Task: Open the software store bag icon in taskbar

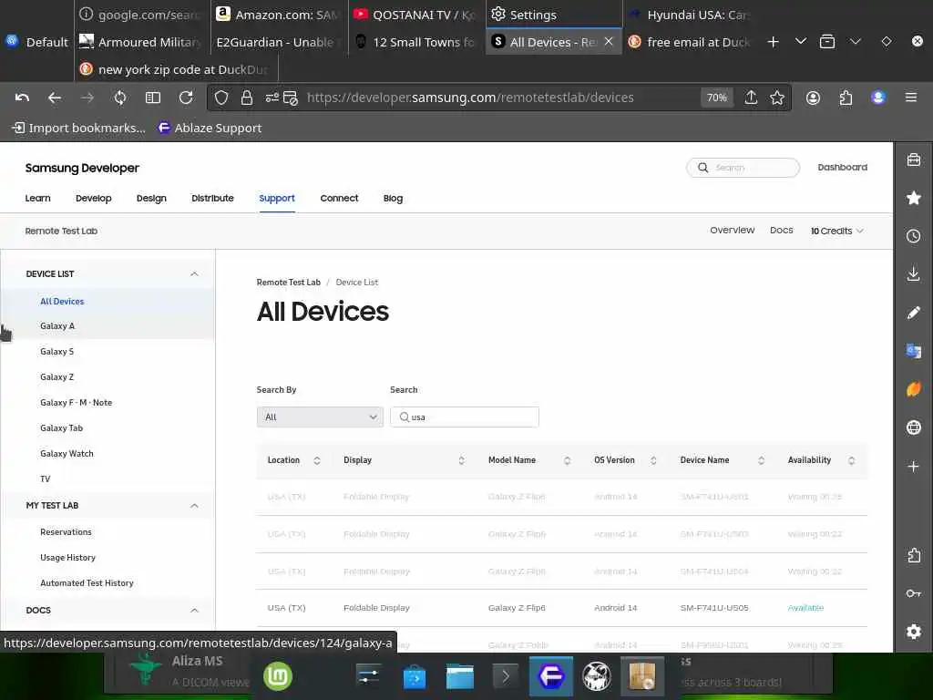Action: click(415, 677)
